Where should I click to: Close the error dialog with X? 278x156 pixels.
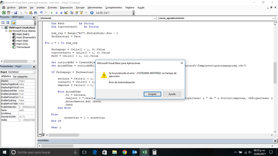[x=182, y=63]
